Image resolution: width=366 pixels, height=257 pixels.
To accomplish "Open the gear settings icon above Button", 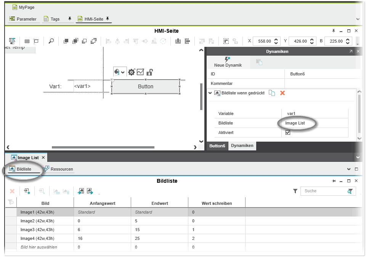I will coord(132,72).
